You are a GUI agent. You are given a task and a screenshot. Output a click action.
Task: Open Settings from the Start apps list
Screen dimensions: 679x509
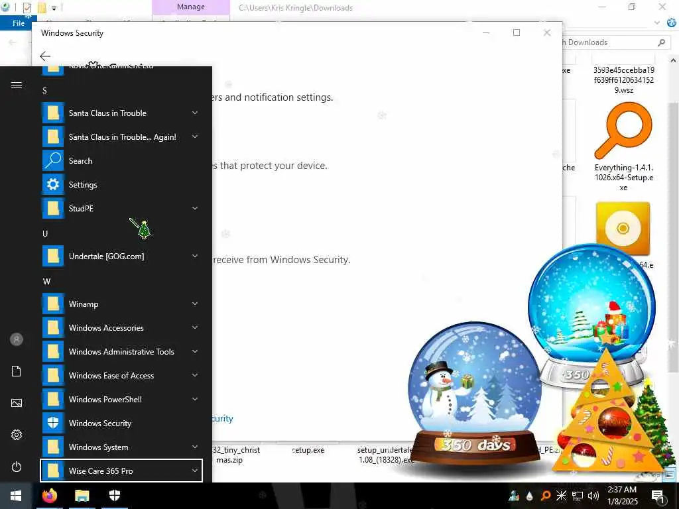[x=121, y=185]
